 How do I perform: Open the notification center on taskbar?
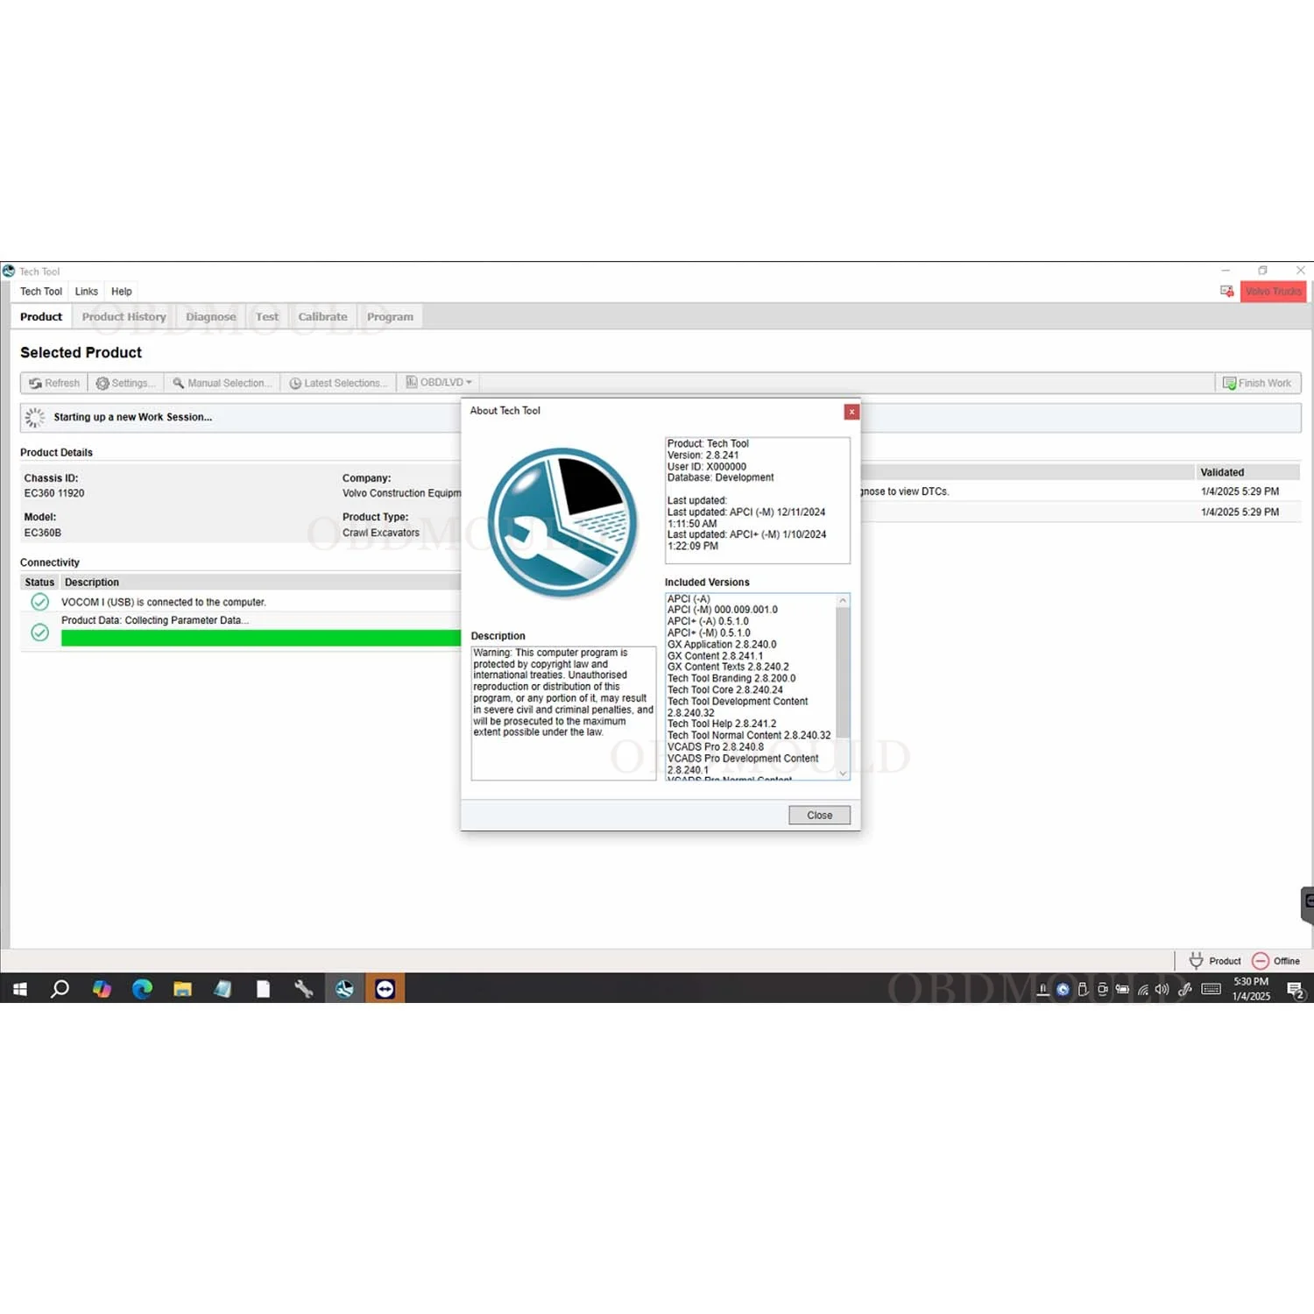click(1296, 990)
